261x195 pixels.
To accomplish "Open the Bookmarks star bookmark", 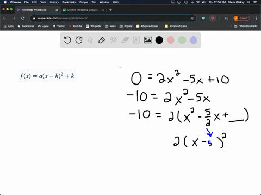I will click(x=26, y=26).
